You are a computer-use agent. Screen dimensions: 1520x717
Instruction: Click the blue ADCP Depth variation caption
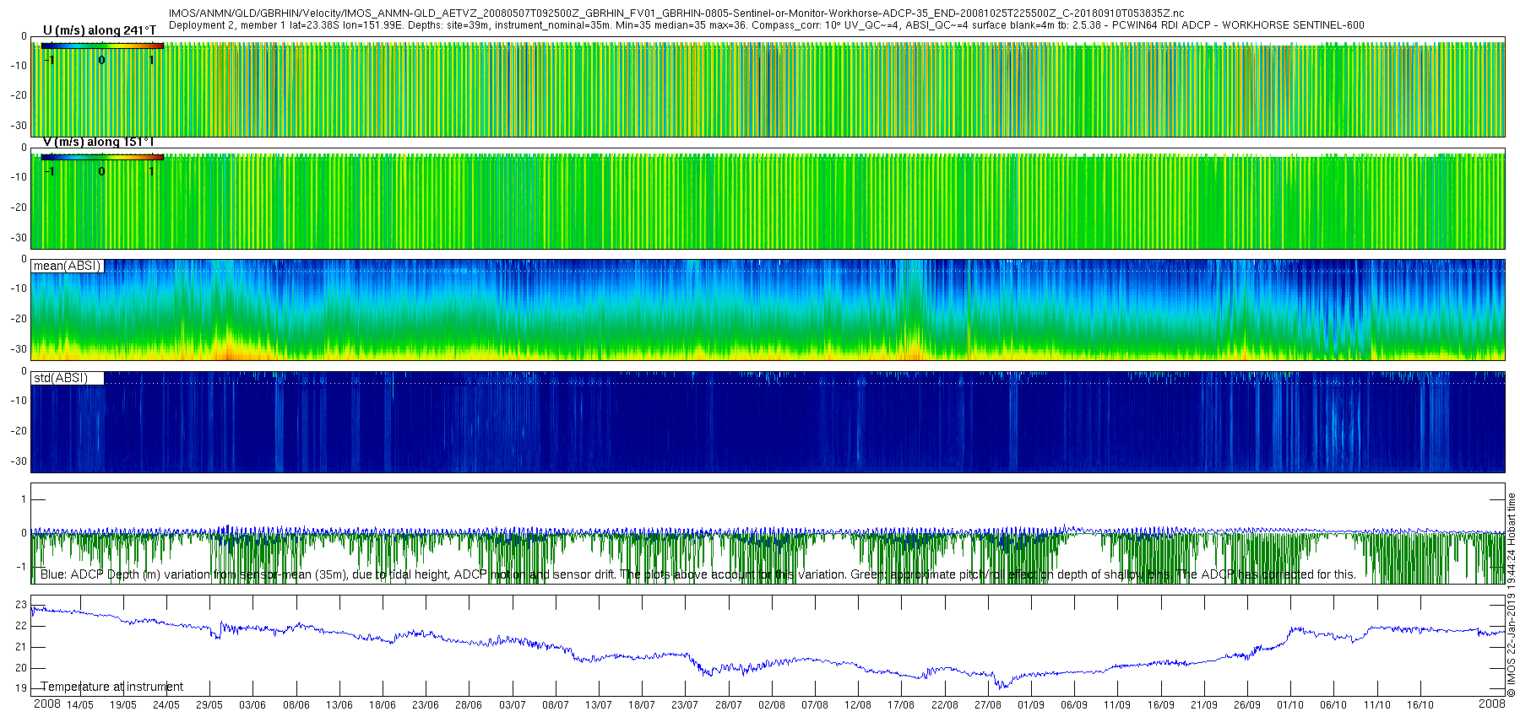pos(698,574)
